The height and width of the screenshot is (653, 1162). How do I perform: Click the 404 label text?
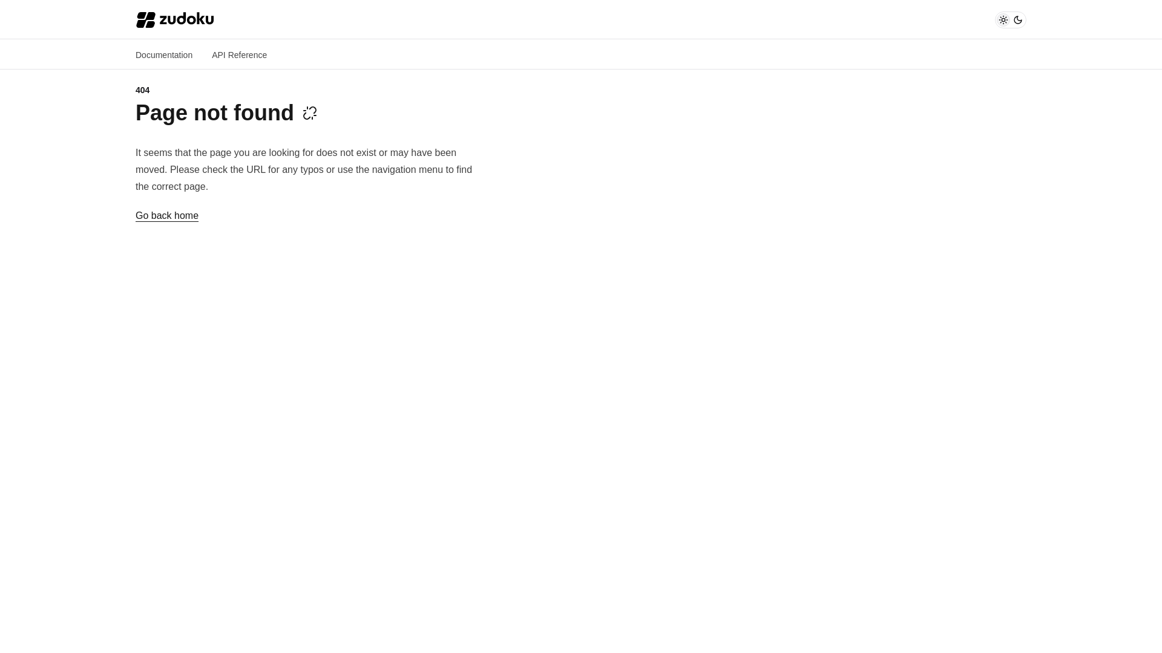pos(142,90)
